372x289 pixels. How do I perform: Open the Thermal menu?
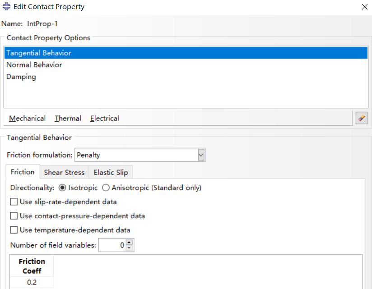[68, 118]
